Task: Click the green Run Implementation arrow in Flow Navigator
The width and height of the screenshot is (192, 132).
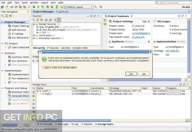Action: tap(10, 78)
